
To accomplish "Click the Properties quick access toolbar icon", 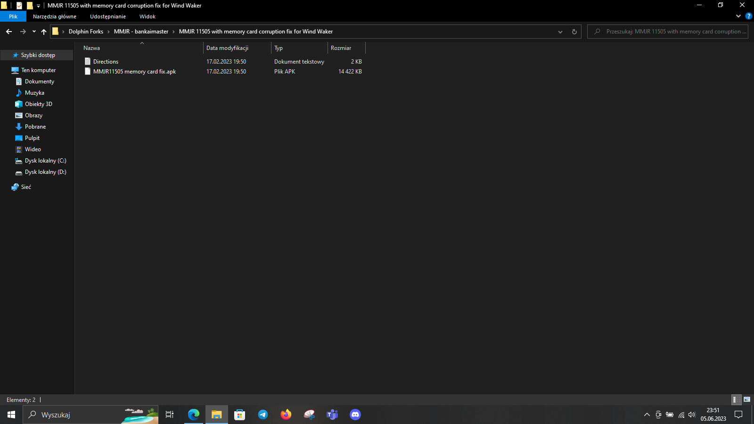I will 19,6.
